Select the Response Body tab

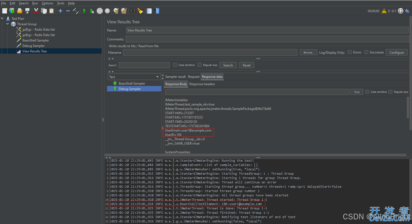point(176,84)
